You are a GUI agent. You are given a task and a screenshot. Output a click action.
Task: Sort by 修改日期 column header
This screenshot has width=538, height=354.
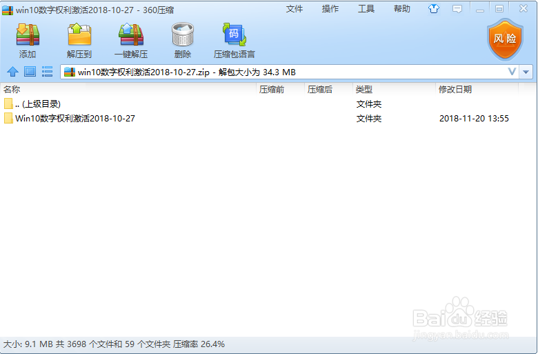pyautogui.click(x=477, y=90)
